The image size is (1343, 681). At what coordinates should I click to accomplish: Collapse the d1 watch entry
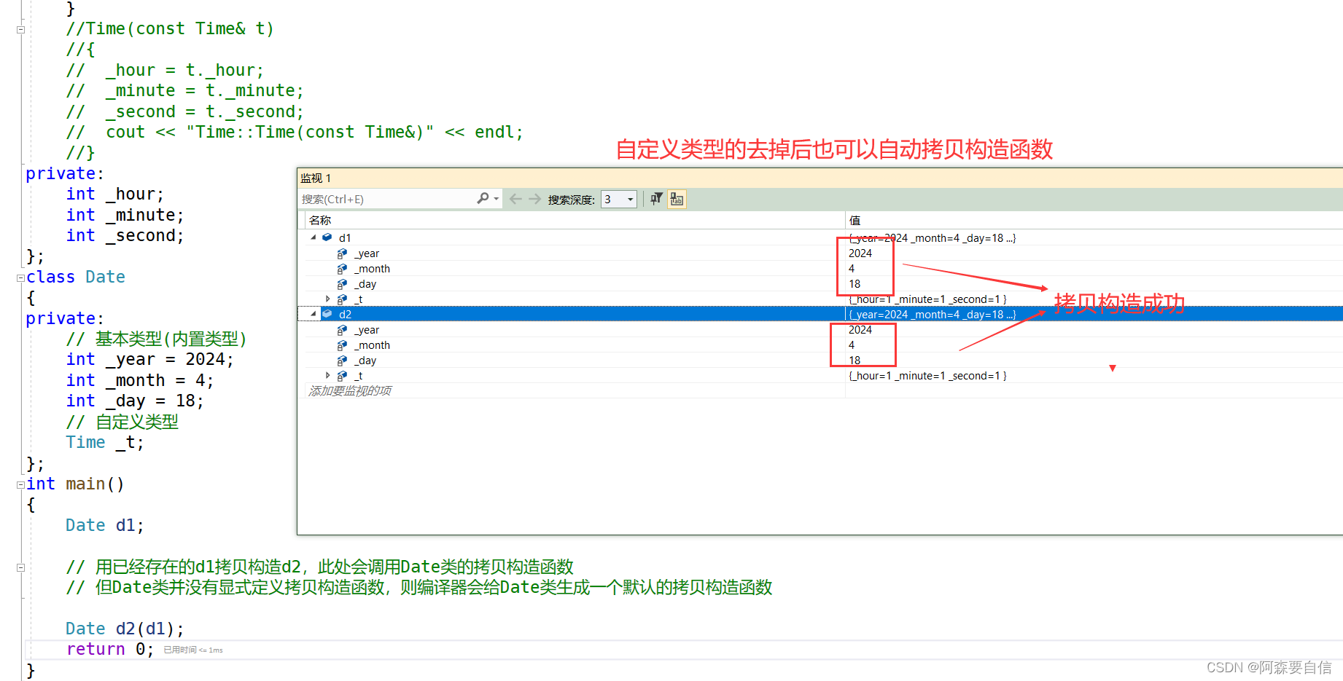coord(314,237)
